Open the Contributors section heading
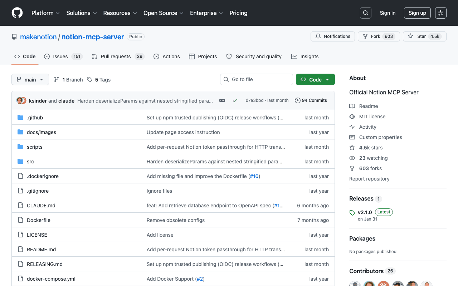Image resolution: width=458 pixels, height=286 pixels. click(x=366, y=271)
